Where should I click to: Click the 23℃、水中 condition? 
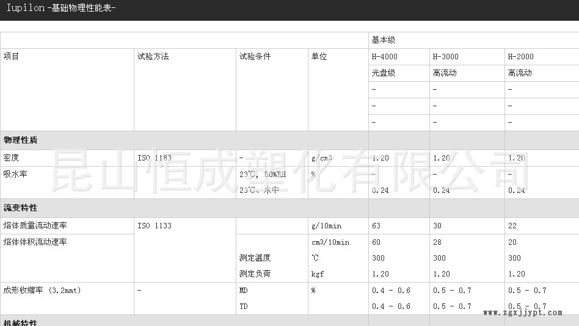259,190
